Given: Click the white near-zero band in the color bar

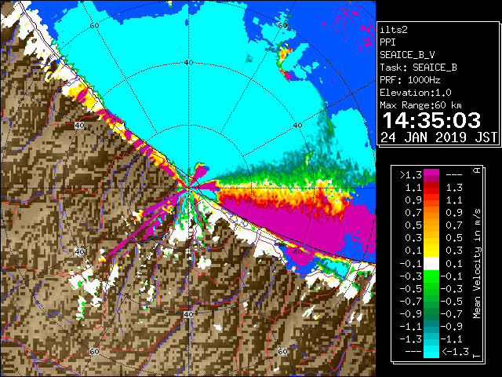Looking at the screenshot, I should [x=431, y=264].
